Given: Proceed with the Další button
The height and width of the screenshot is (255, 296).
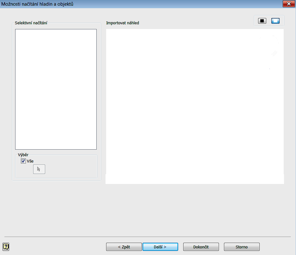Looking at the screenshot, I should click(160, 247).
